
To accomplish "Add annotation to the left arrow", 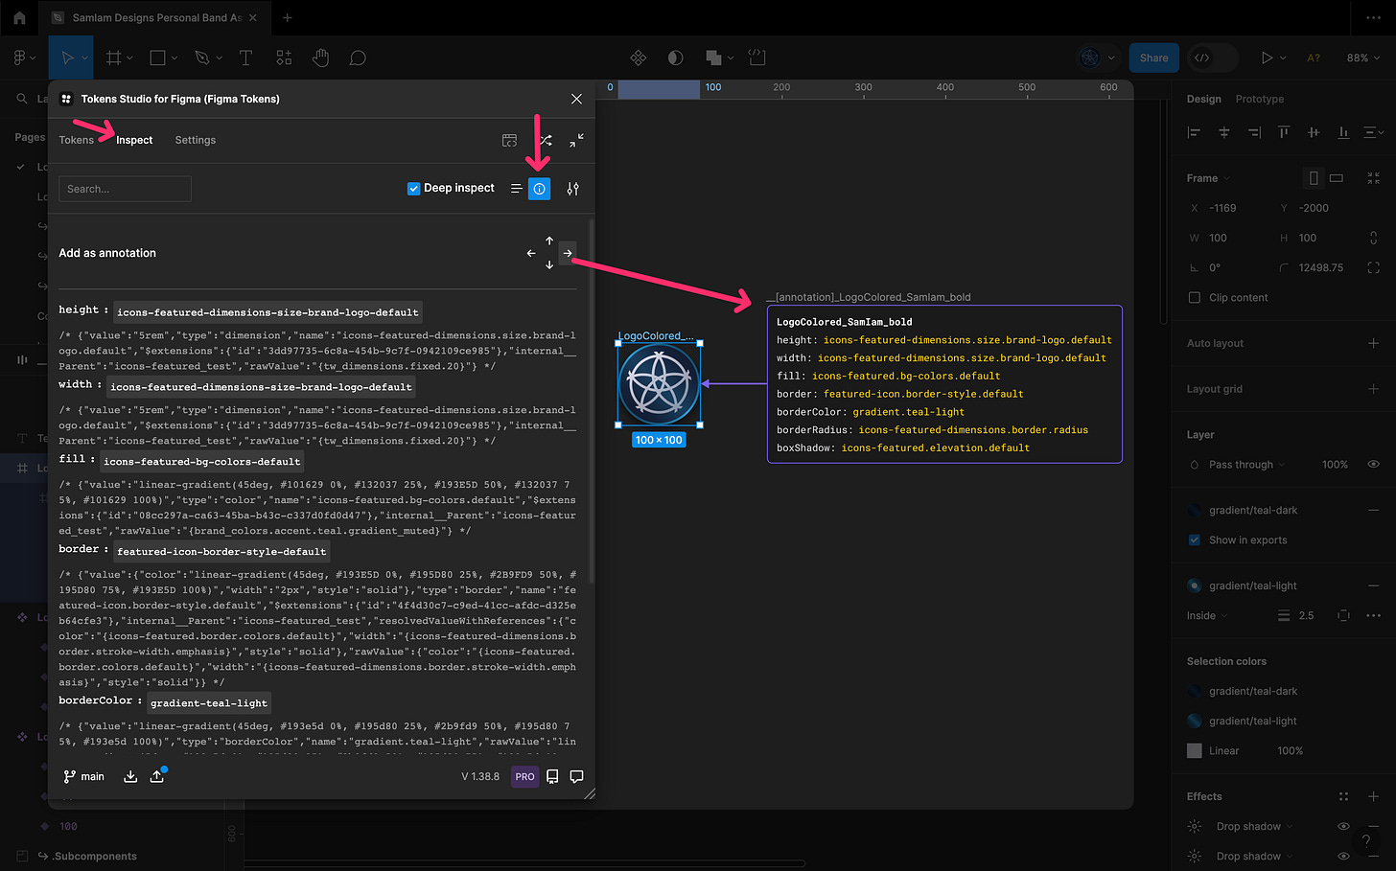I will [531, 253].
